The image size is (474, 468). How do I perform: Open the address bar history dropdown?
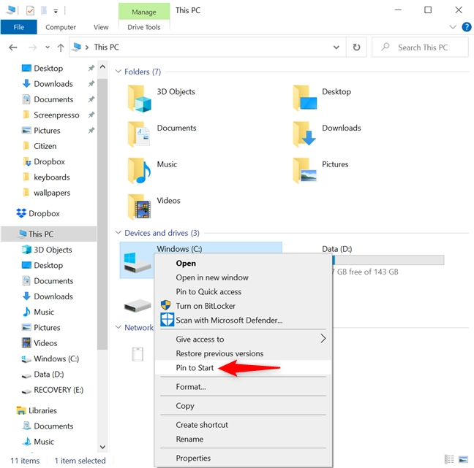(336, 47)
